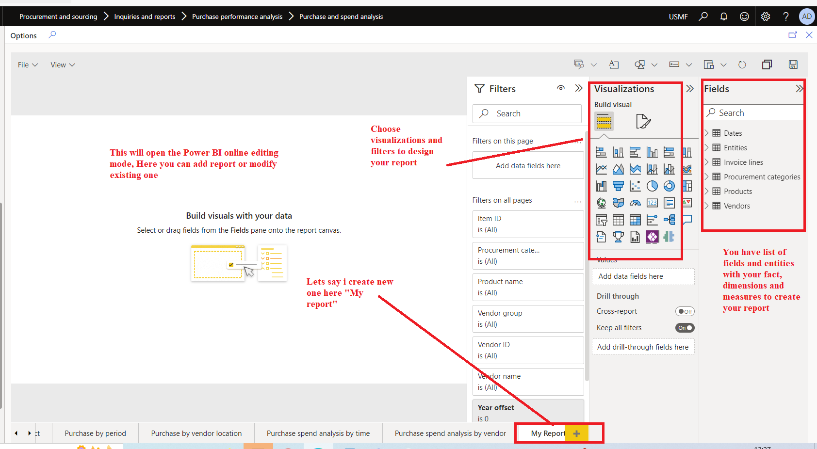Screen dimensions: 817x449
Task: Click inside the Fields search box
Action: tap(753, 112)
